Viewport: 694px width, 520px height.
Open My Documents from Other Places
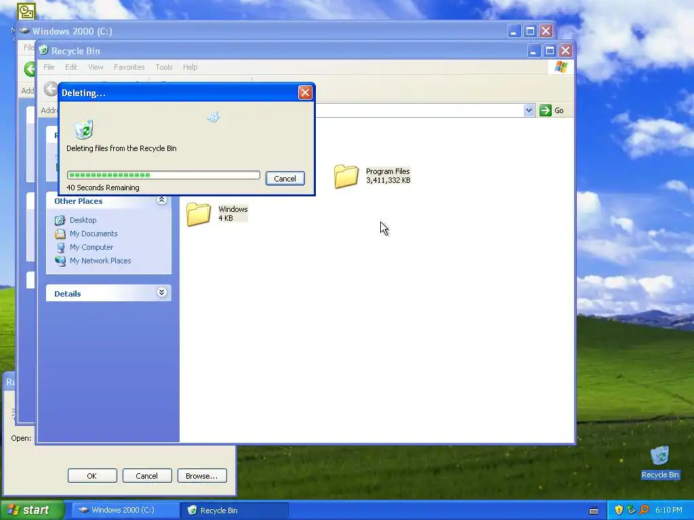click(94, 234)
